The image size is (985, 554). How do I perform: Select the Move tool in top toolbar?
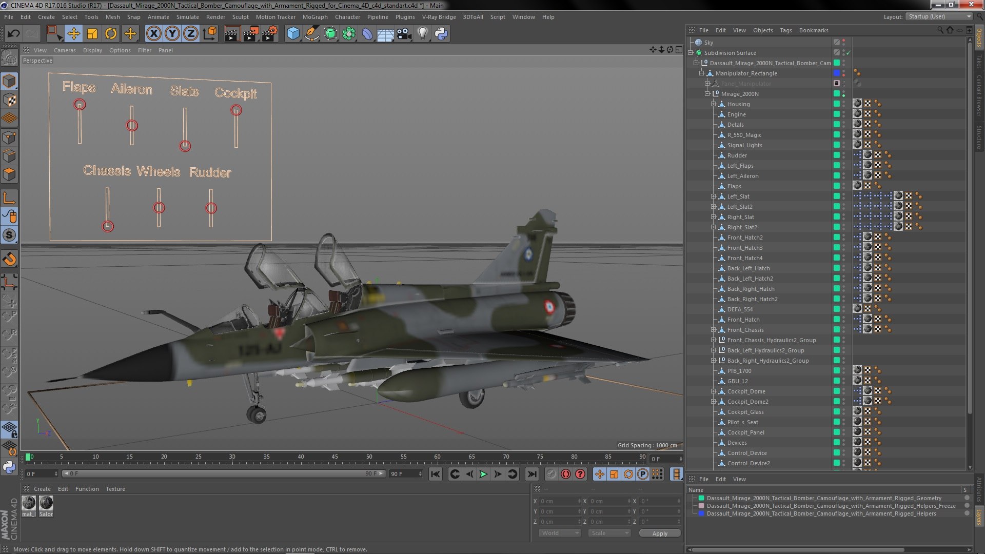point(73,34)
